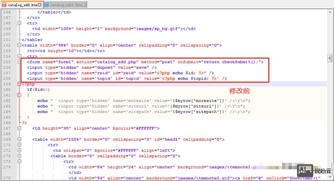Collapse the table fold at line 172

(x=20, y=156)
